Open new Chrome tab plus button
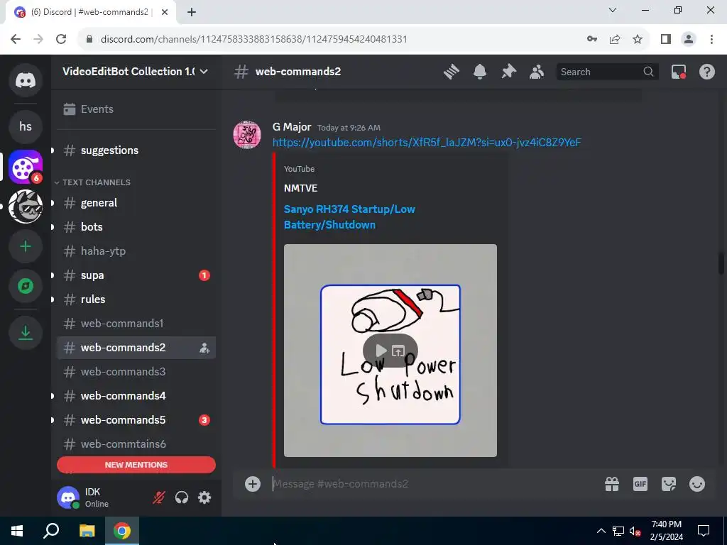 192,12
